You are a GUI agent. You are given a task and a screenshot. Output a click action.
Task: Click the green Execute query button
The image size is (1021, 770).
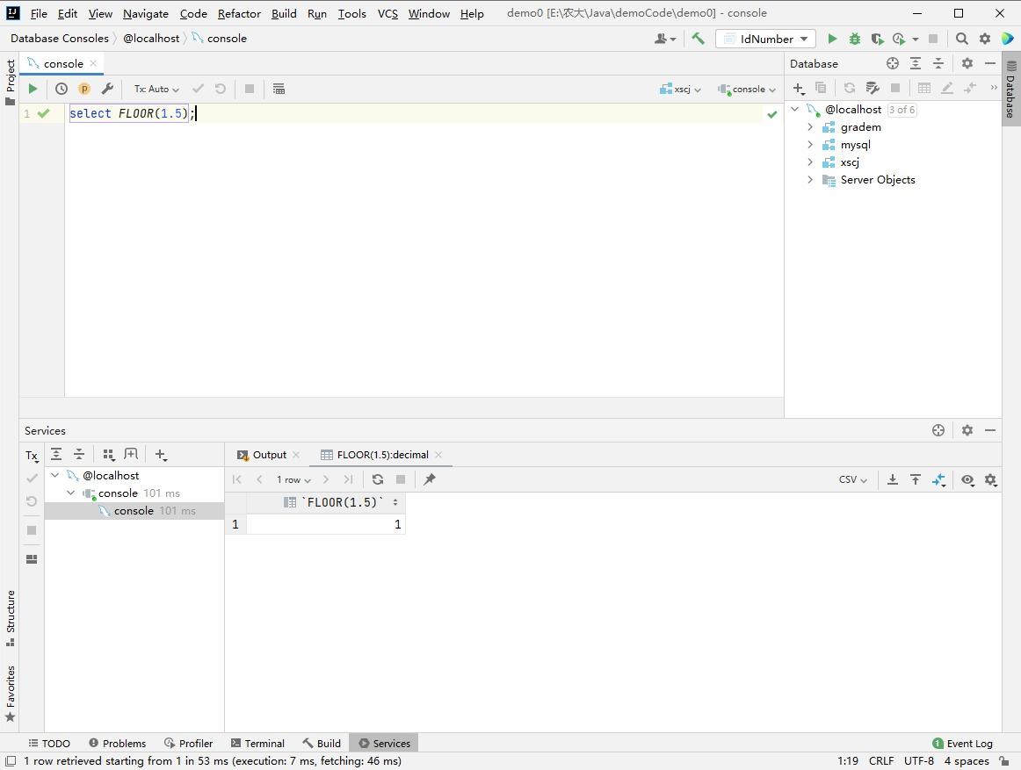pos(33,89)
